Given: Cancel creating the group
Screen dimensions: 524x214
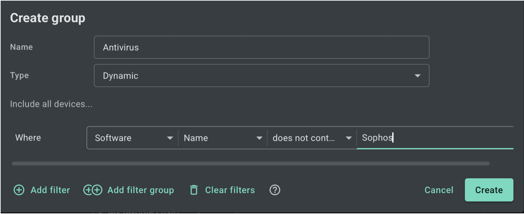Looking at the screenshot, I should tap(439, 190).
